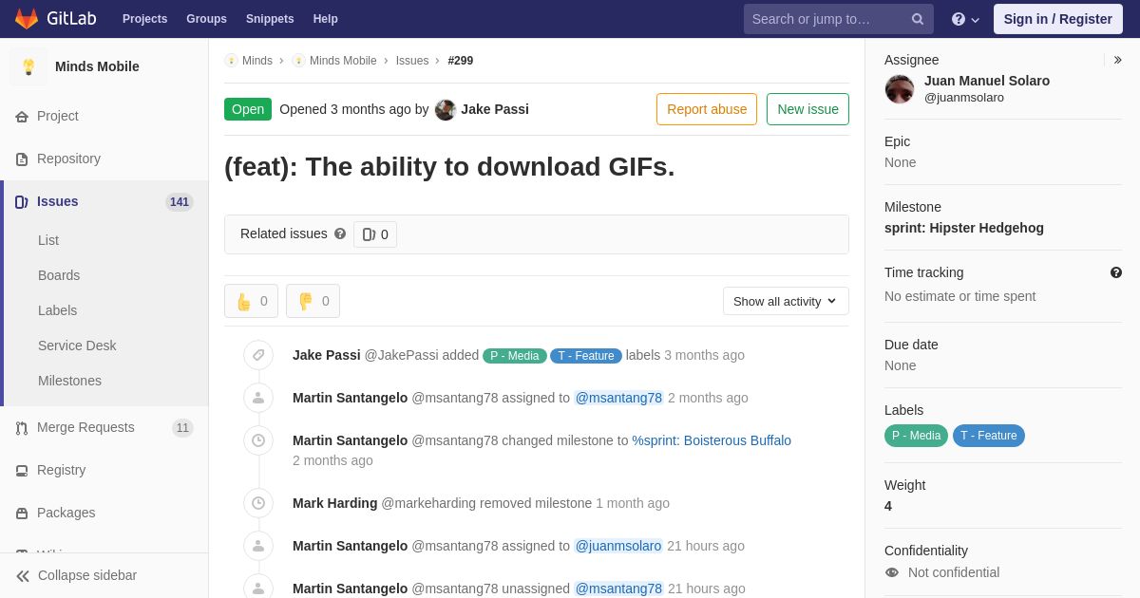Click the Collapse sidebar double-chevron icon
This screenshot has width=1140, height=598.
click(x=23, y=576)
